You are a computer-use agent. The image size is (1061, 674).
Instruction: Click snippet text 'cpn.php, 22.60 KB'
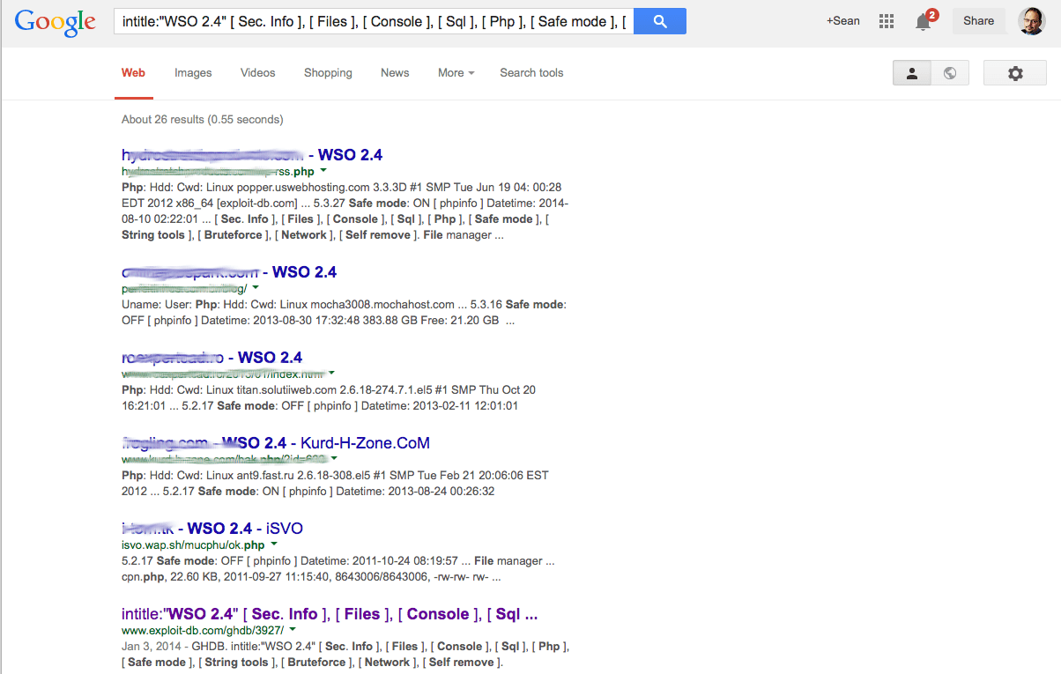pyautogui.click(x=173, y=577)
